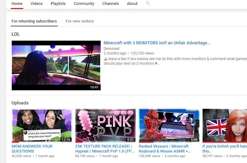Screen dimensions: 247x163
Task: Select For new visitors tab
Action: point(80,21)
